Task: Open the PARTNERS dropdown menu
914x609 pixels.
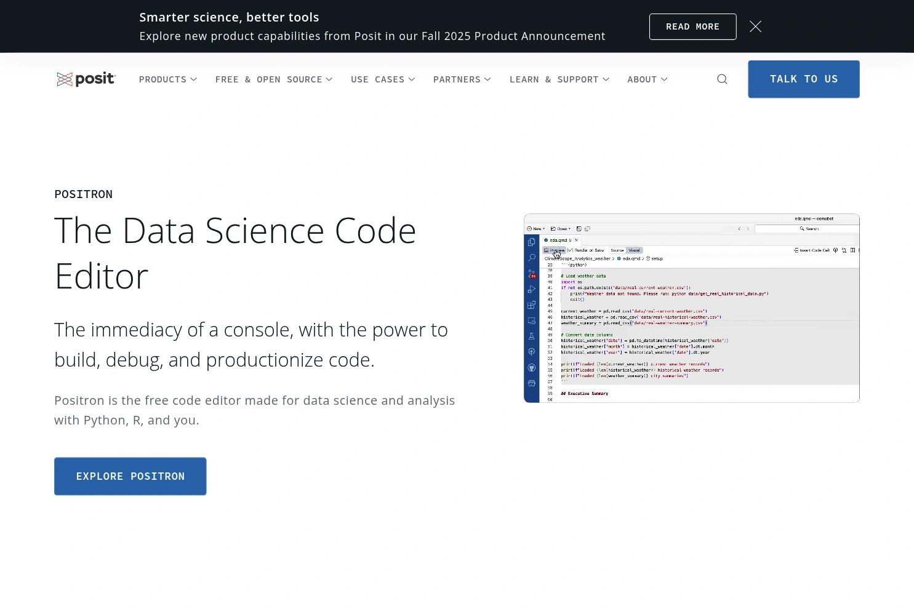Action: click(462, 79)
